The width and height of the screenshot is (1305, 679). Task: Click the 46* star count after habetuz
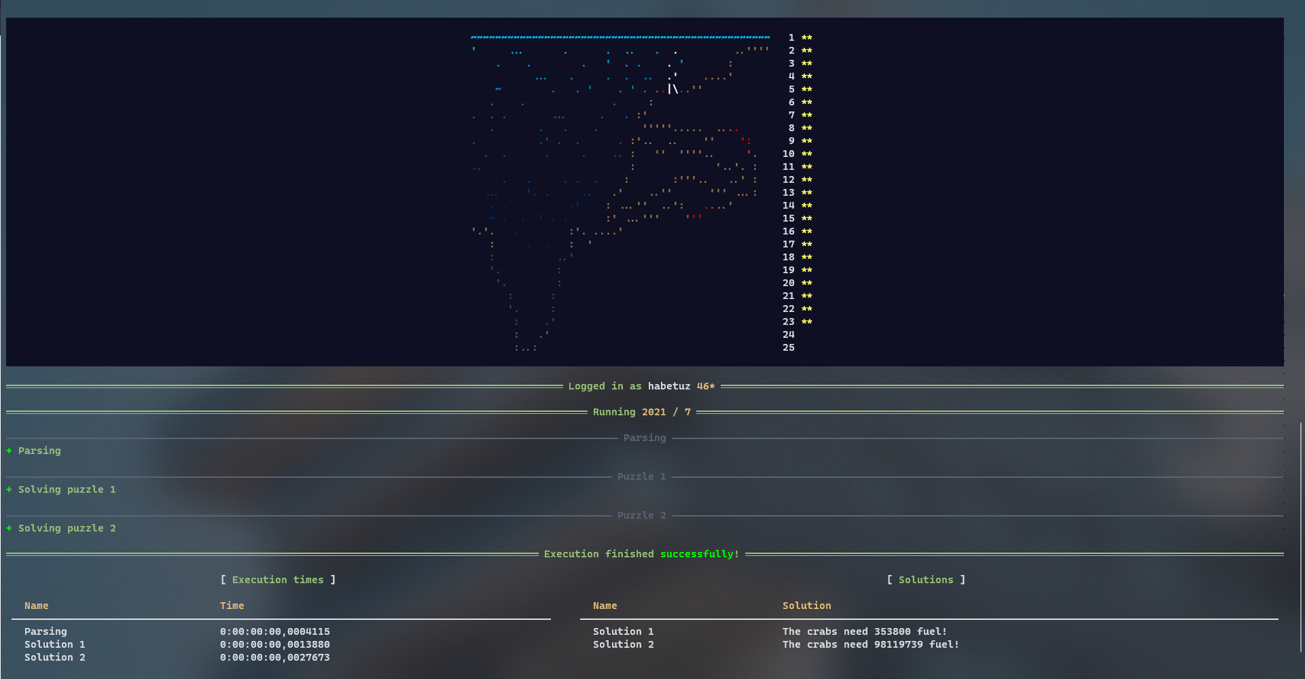point(705,386)
